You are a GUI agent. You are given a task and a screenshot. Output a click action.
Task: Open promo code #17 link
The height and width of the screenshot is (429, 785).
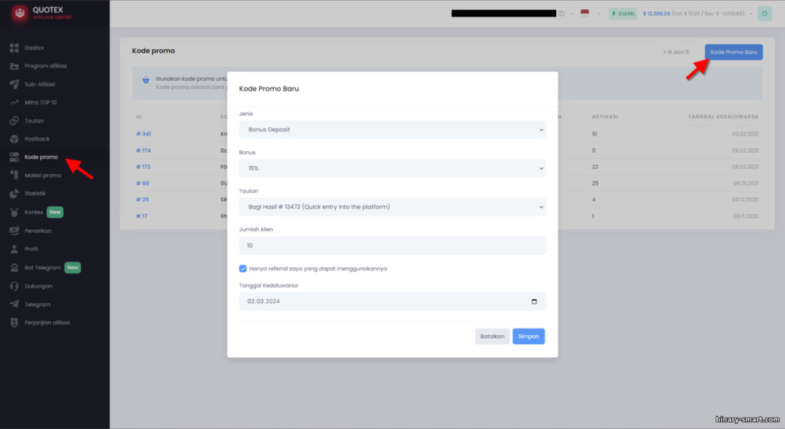(141, 216)
